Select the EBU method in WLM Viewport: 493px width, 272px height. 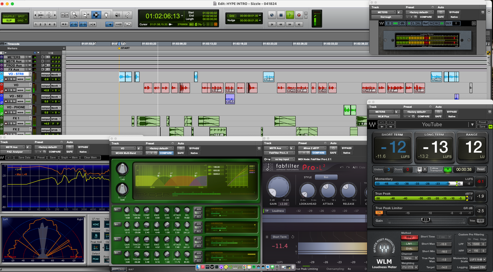409,237
